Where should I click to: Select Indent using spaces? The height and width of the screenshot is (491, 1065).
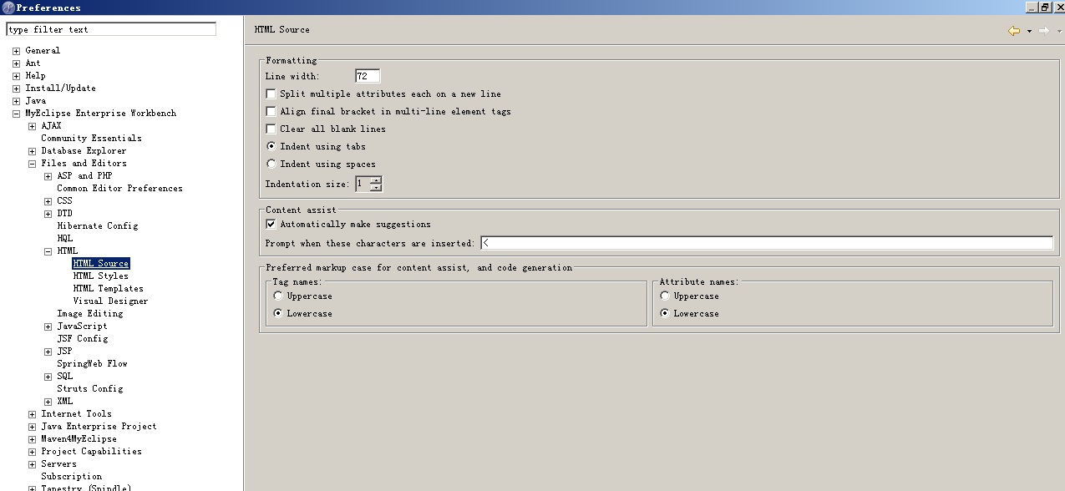(x=271, y=165)
